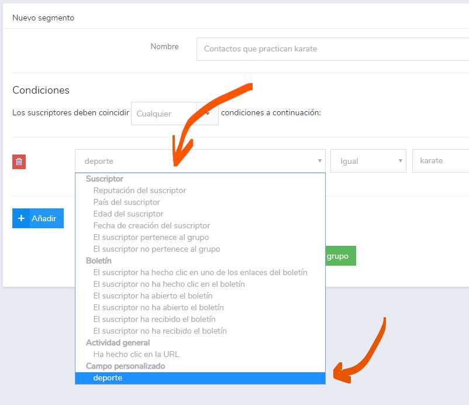The width and height of the screenshot is (469, 405).
Task: Select Edad del suscriptor option
Action: (x=200, y=214)
